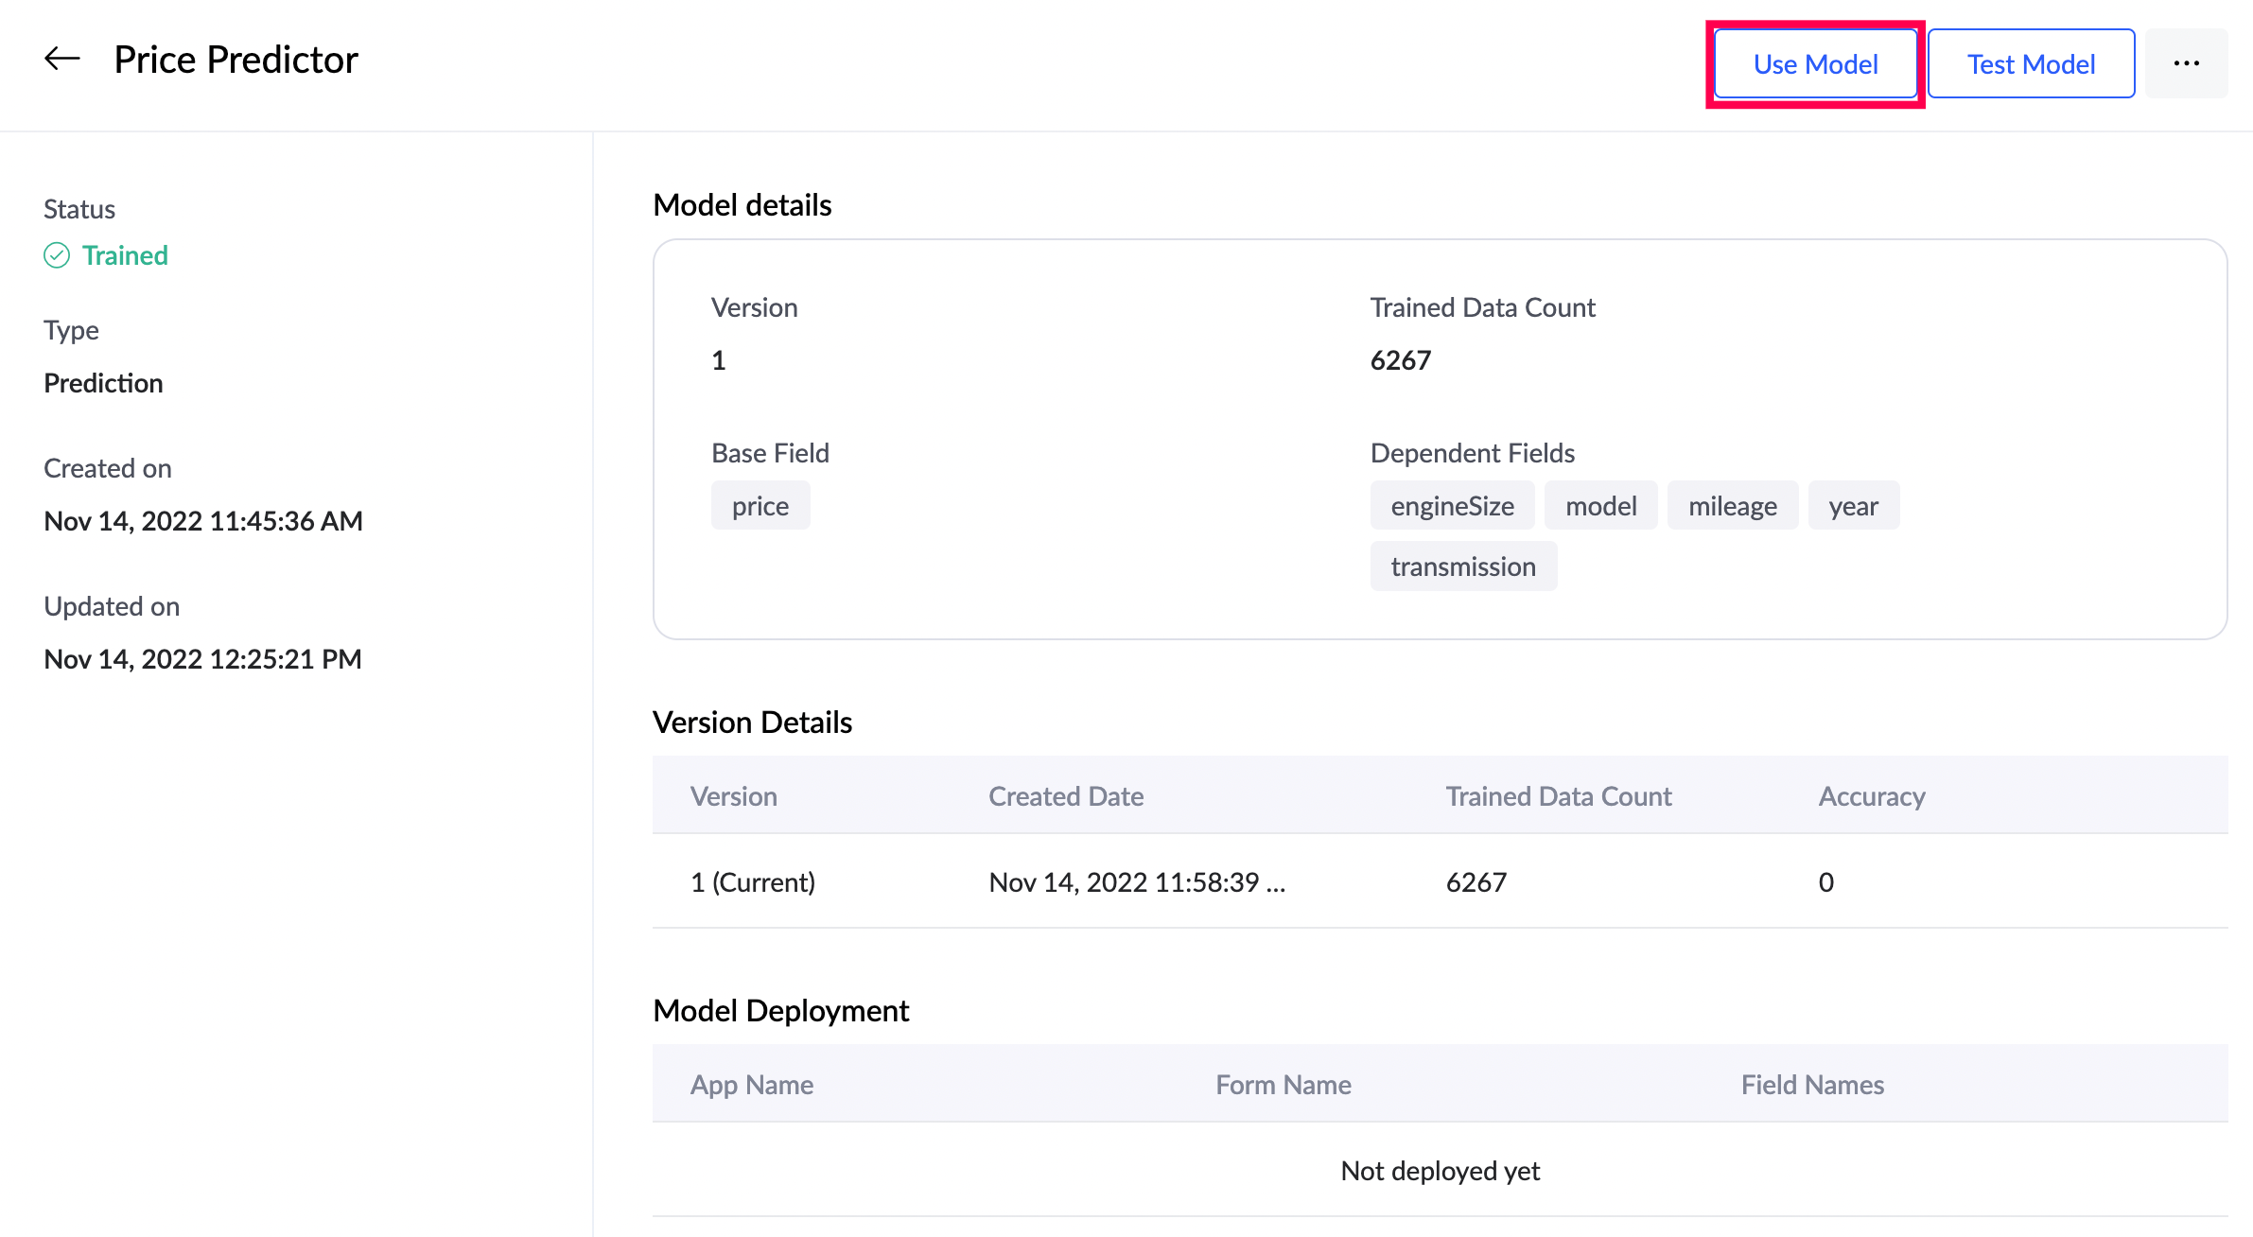Click the Trained Data Count column header

(x=1558, y=796)
